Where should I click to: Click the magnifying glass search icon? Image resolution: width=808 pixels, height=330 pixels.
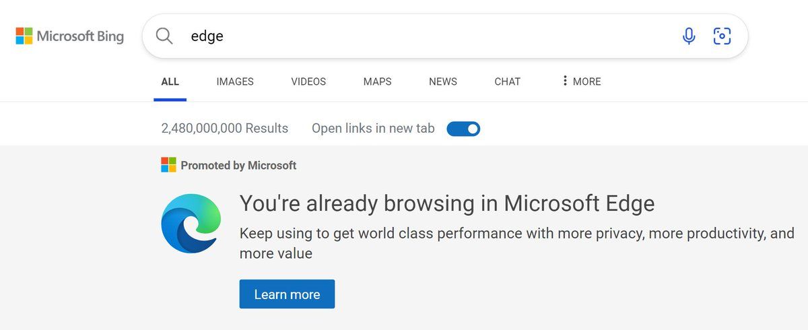(164, 36)
